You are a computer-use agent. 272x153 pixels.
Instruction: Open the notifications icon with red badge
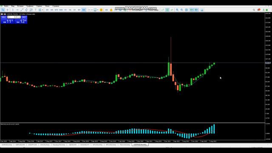259,10
